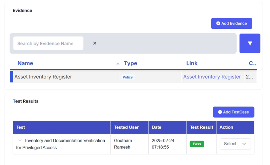The image size is (270, 165).
Task: Click the green Pass badge
Action: [197, 144]
